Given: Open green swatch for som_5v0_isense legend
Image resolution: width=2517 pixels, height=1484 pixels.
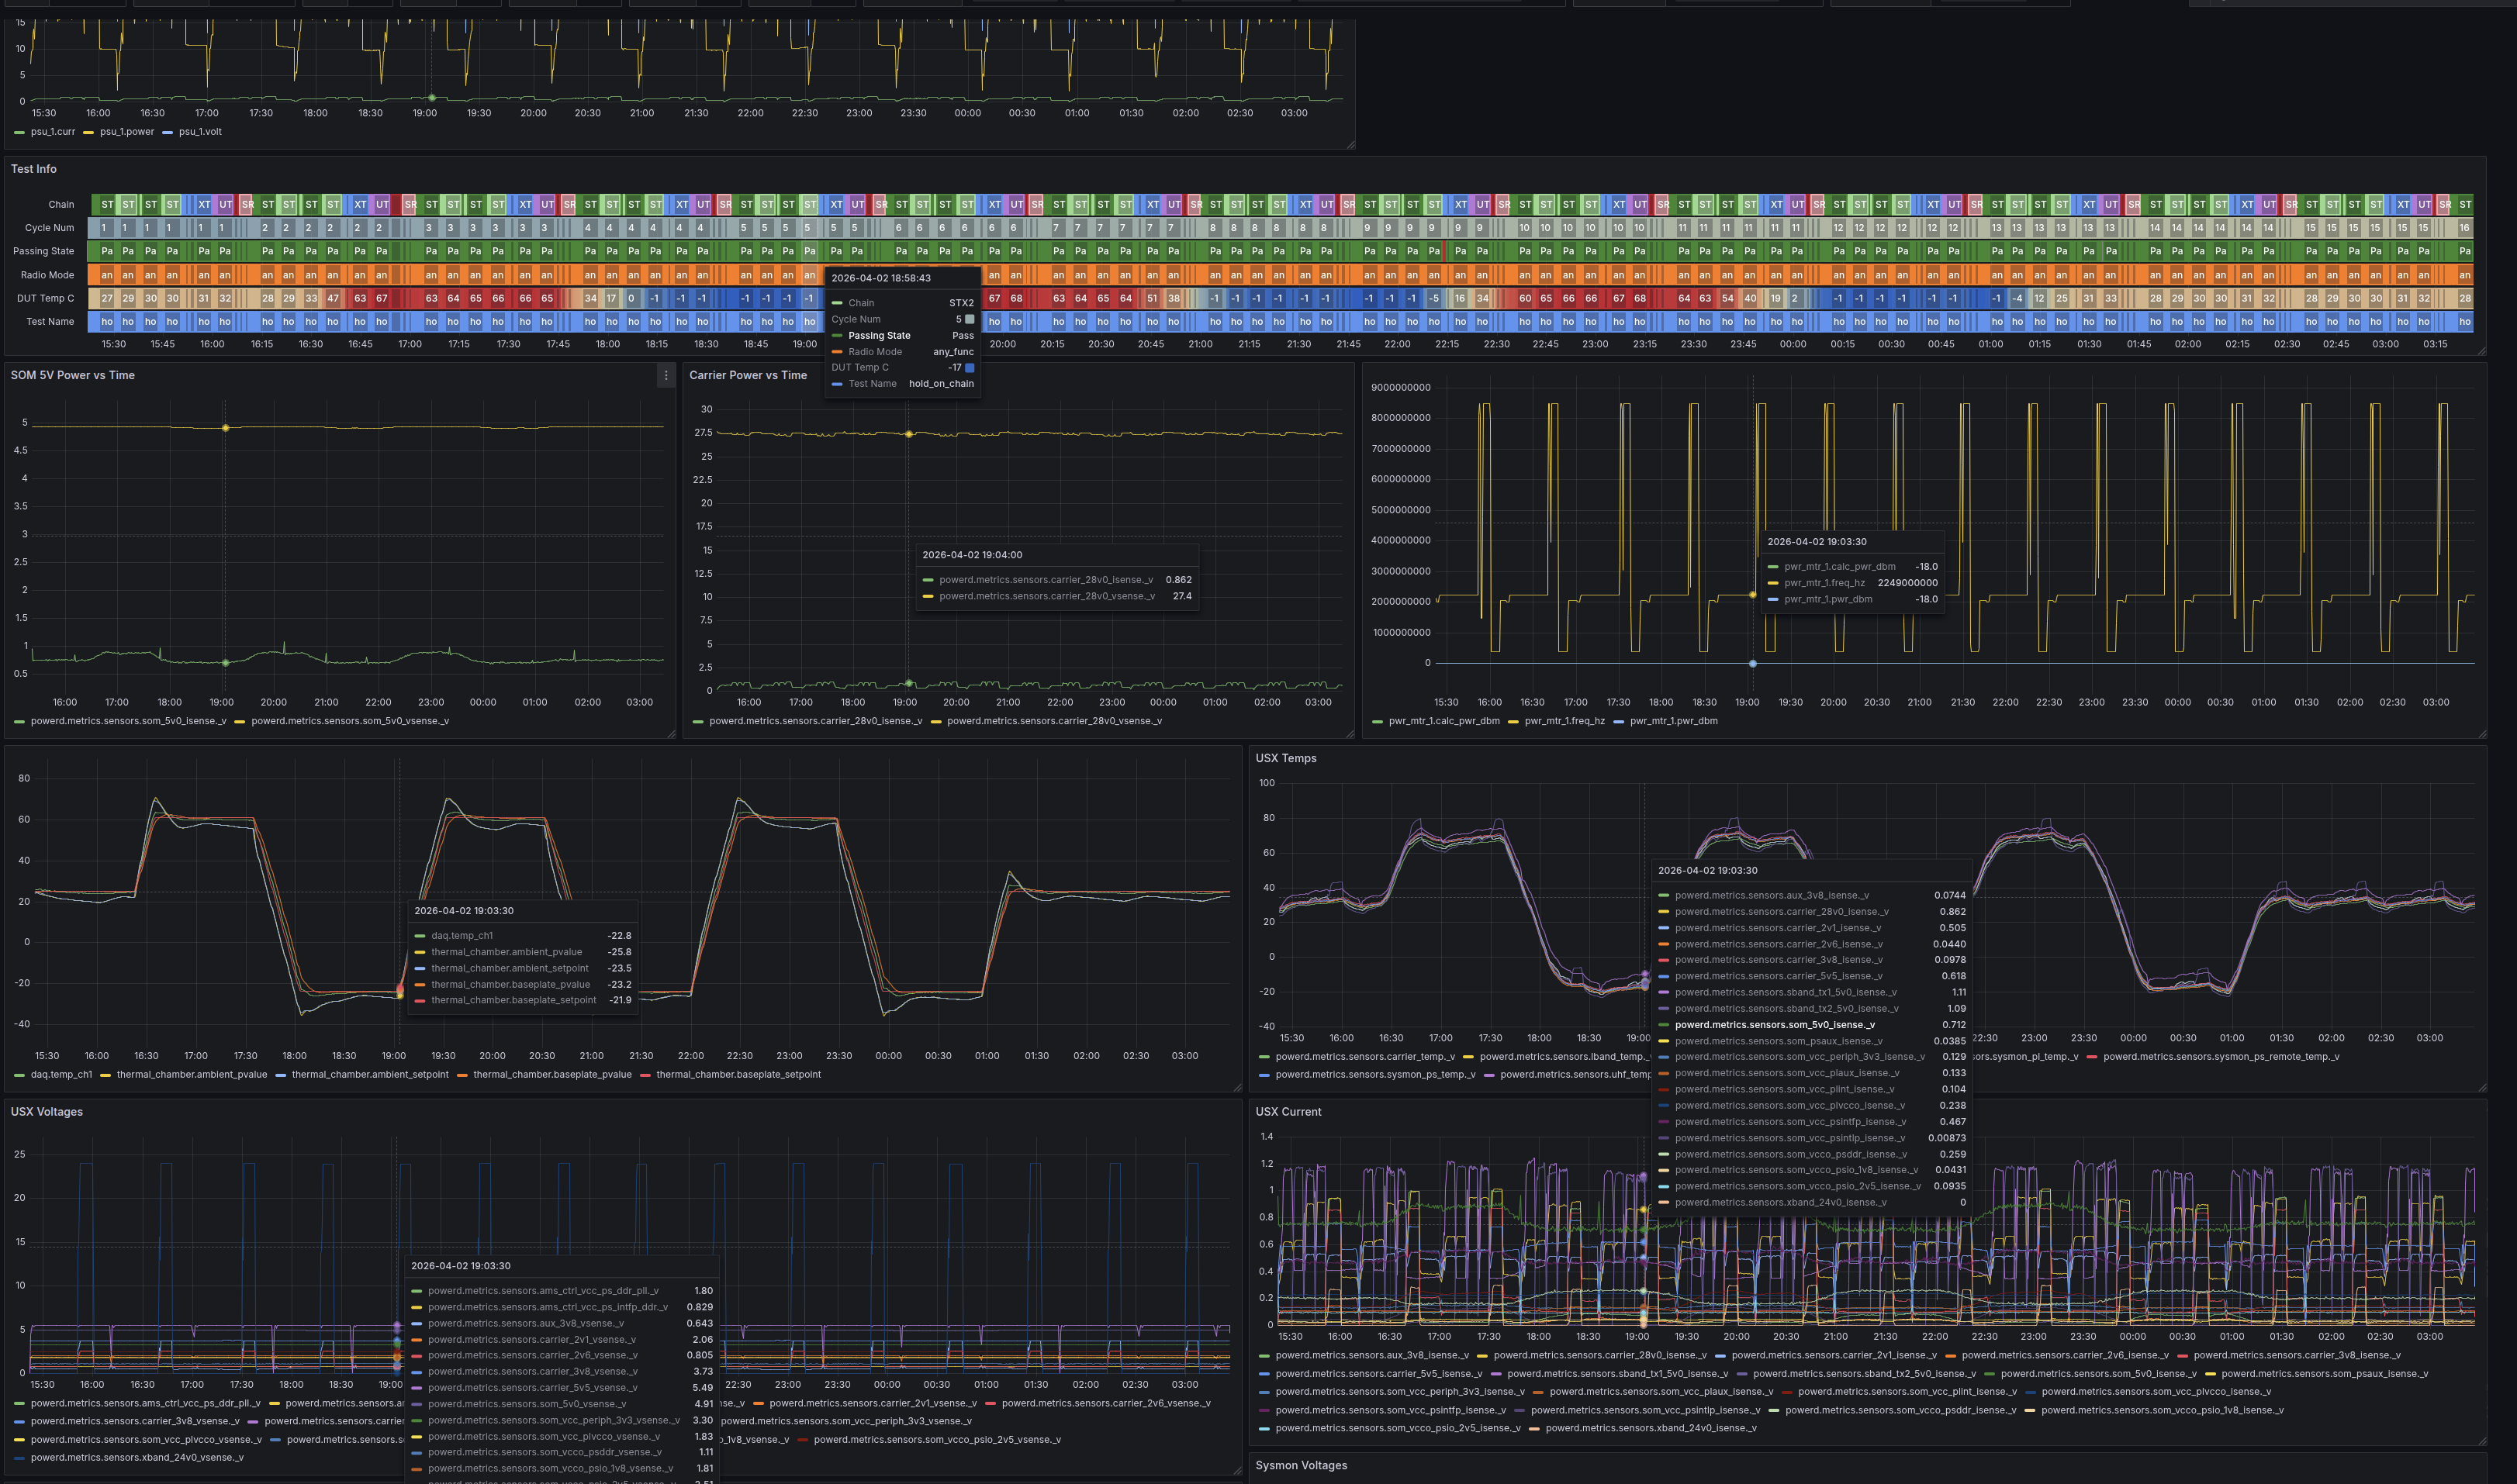Looking at the screenshot, I should [x=20, y=721].
